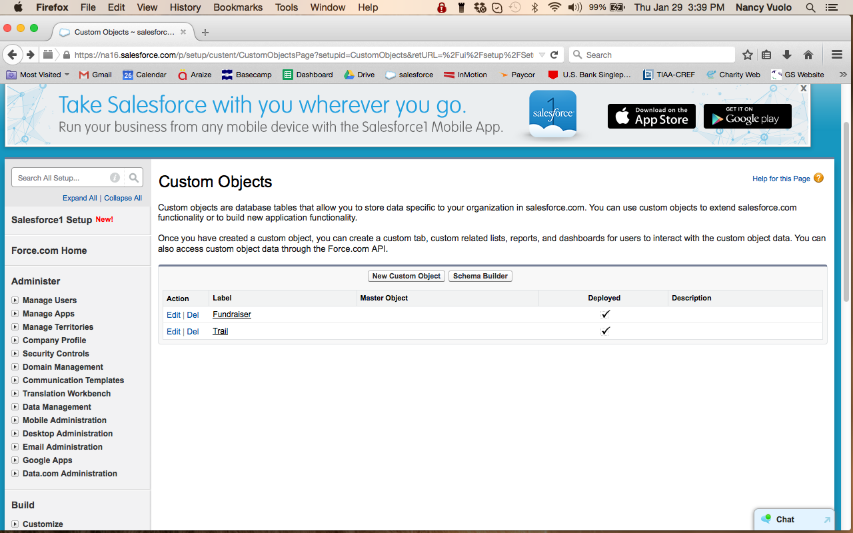Click the volume icon in menu bar
Image resolution: width=853 pixels, height=533 pixels.
point(574,7)
